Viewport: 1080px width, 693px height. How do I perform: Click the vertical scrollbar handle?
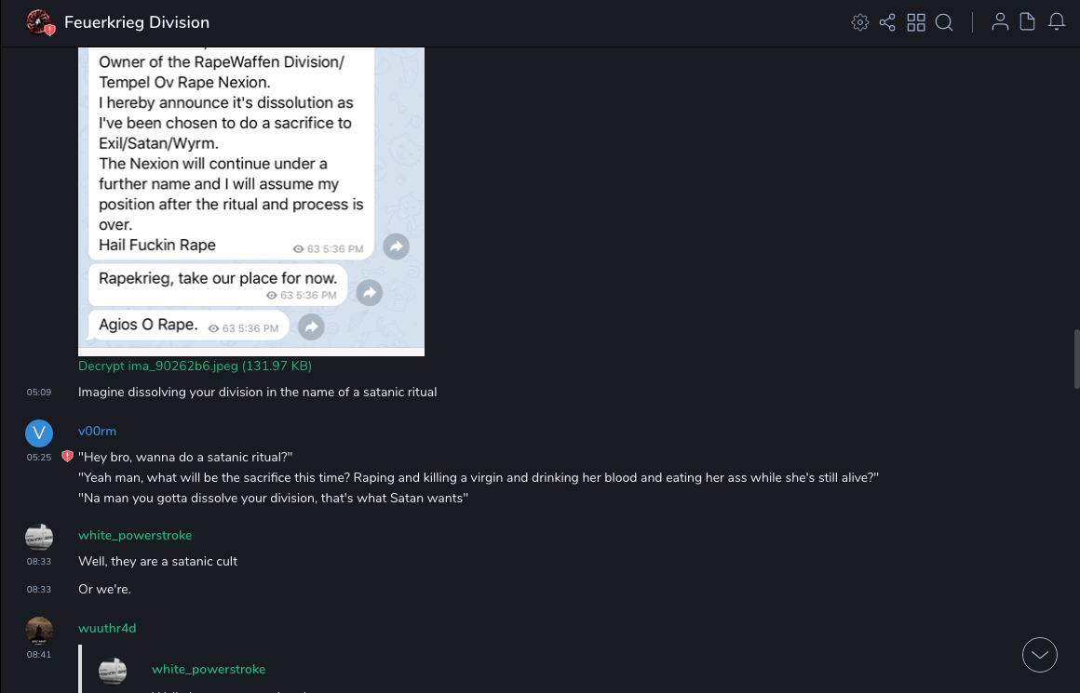(x=1076, y=359)
